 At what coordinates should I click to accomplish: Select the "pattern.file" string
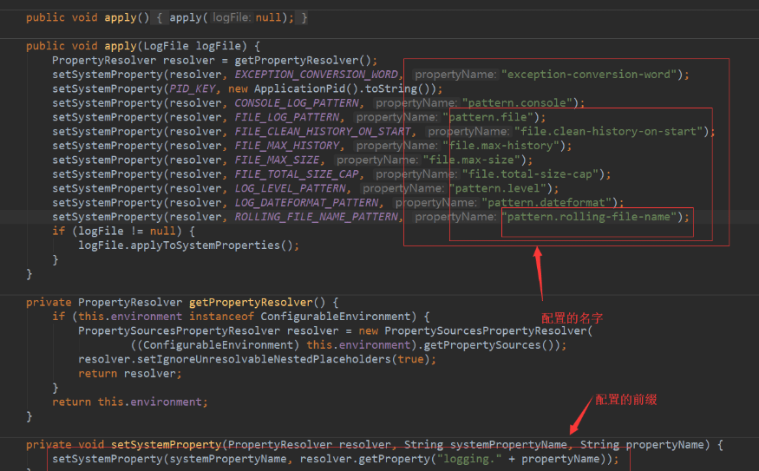(487, 117)
